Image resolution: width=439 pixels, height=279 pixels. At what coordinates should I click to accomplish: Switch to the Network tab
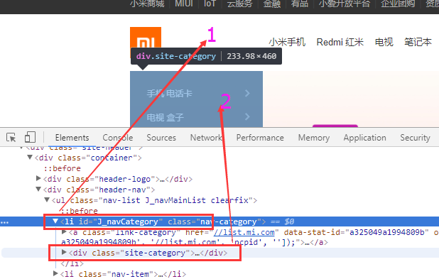[206, 138]
